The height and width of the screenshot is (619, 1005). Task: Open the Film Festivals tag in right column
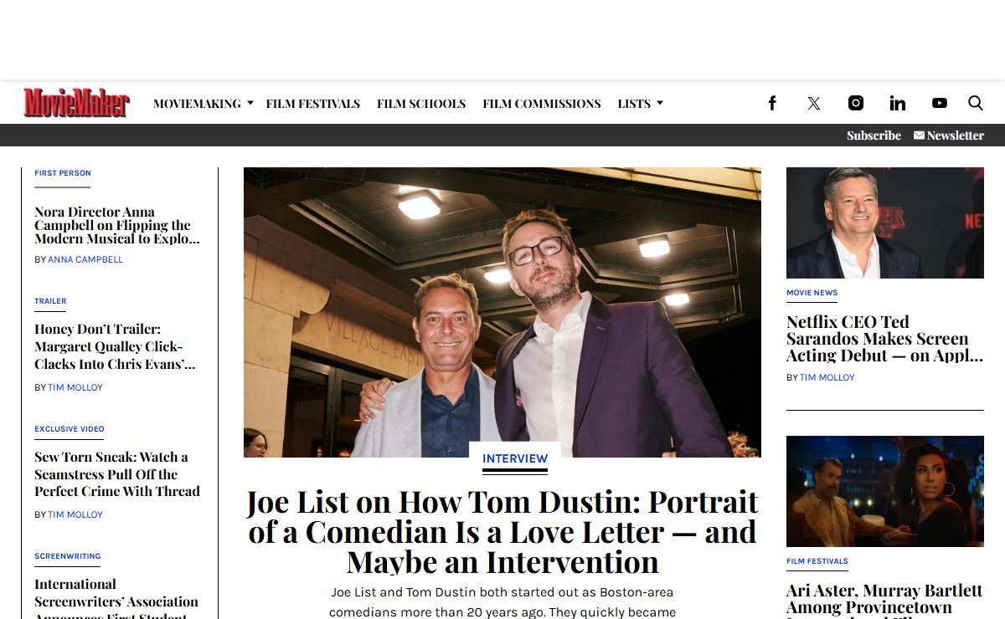pyautogui.click(x=817, y=561)
